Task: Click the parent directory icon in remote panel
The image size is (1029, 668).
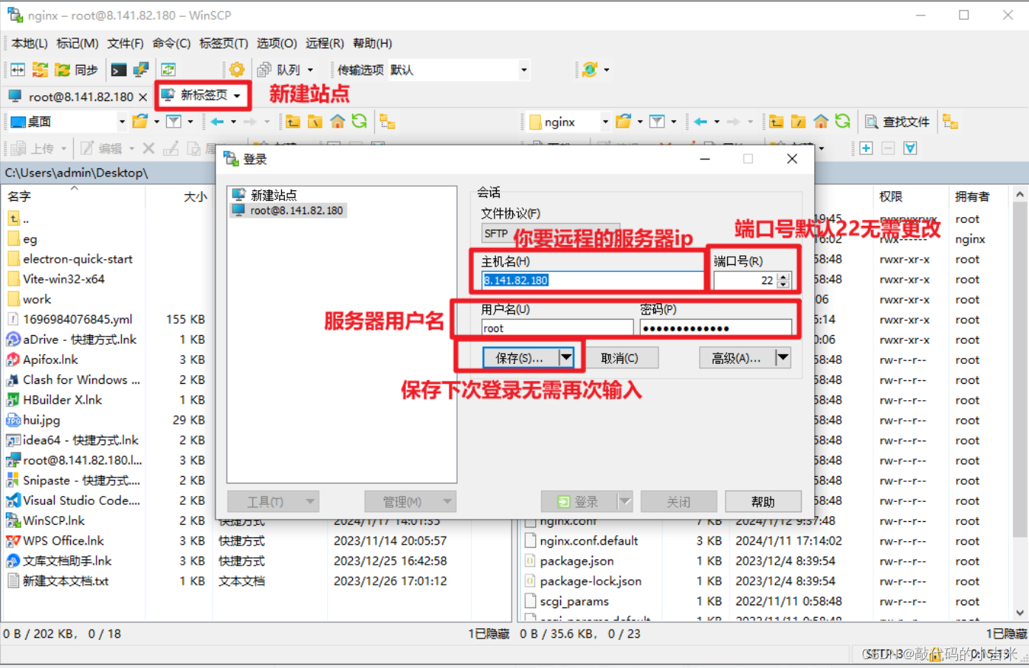Action: 776,122
